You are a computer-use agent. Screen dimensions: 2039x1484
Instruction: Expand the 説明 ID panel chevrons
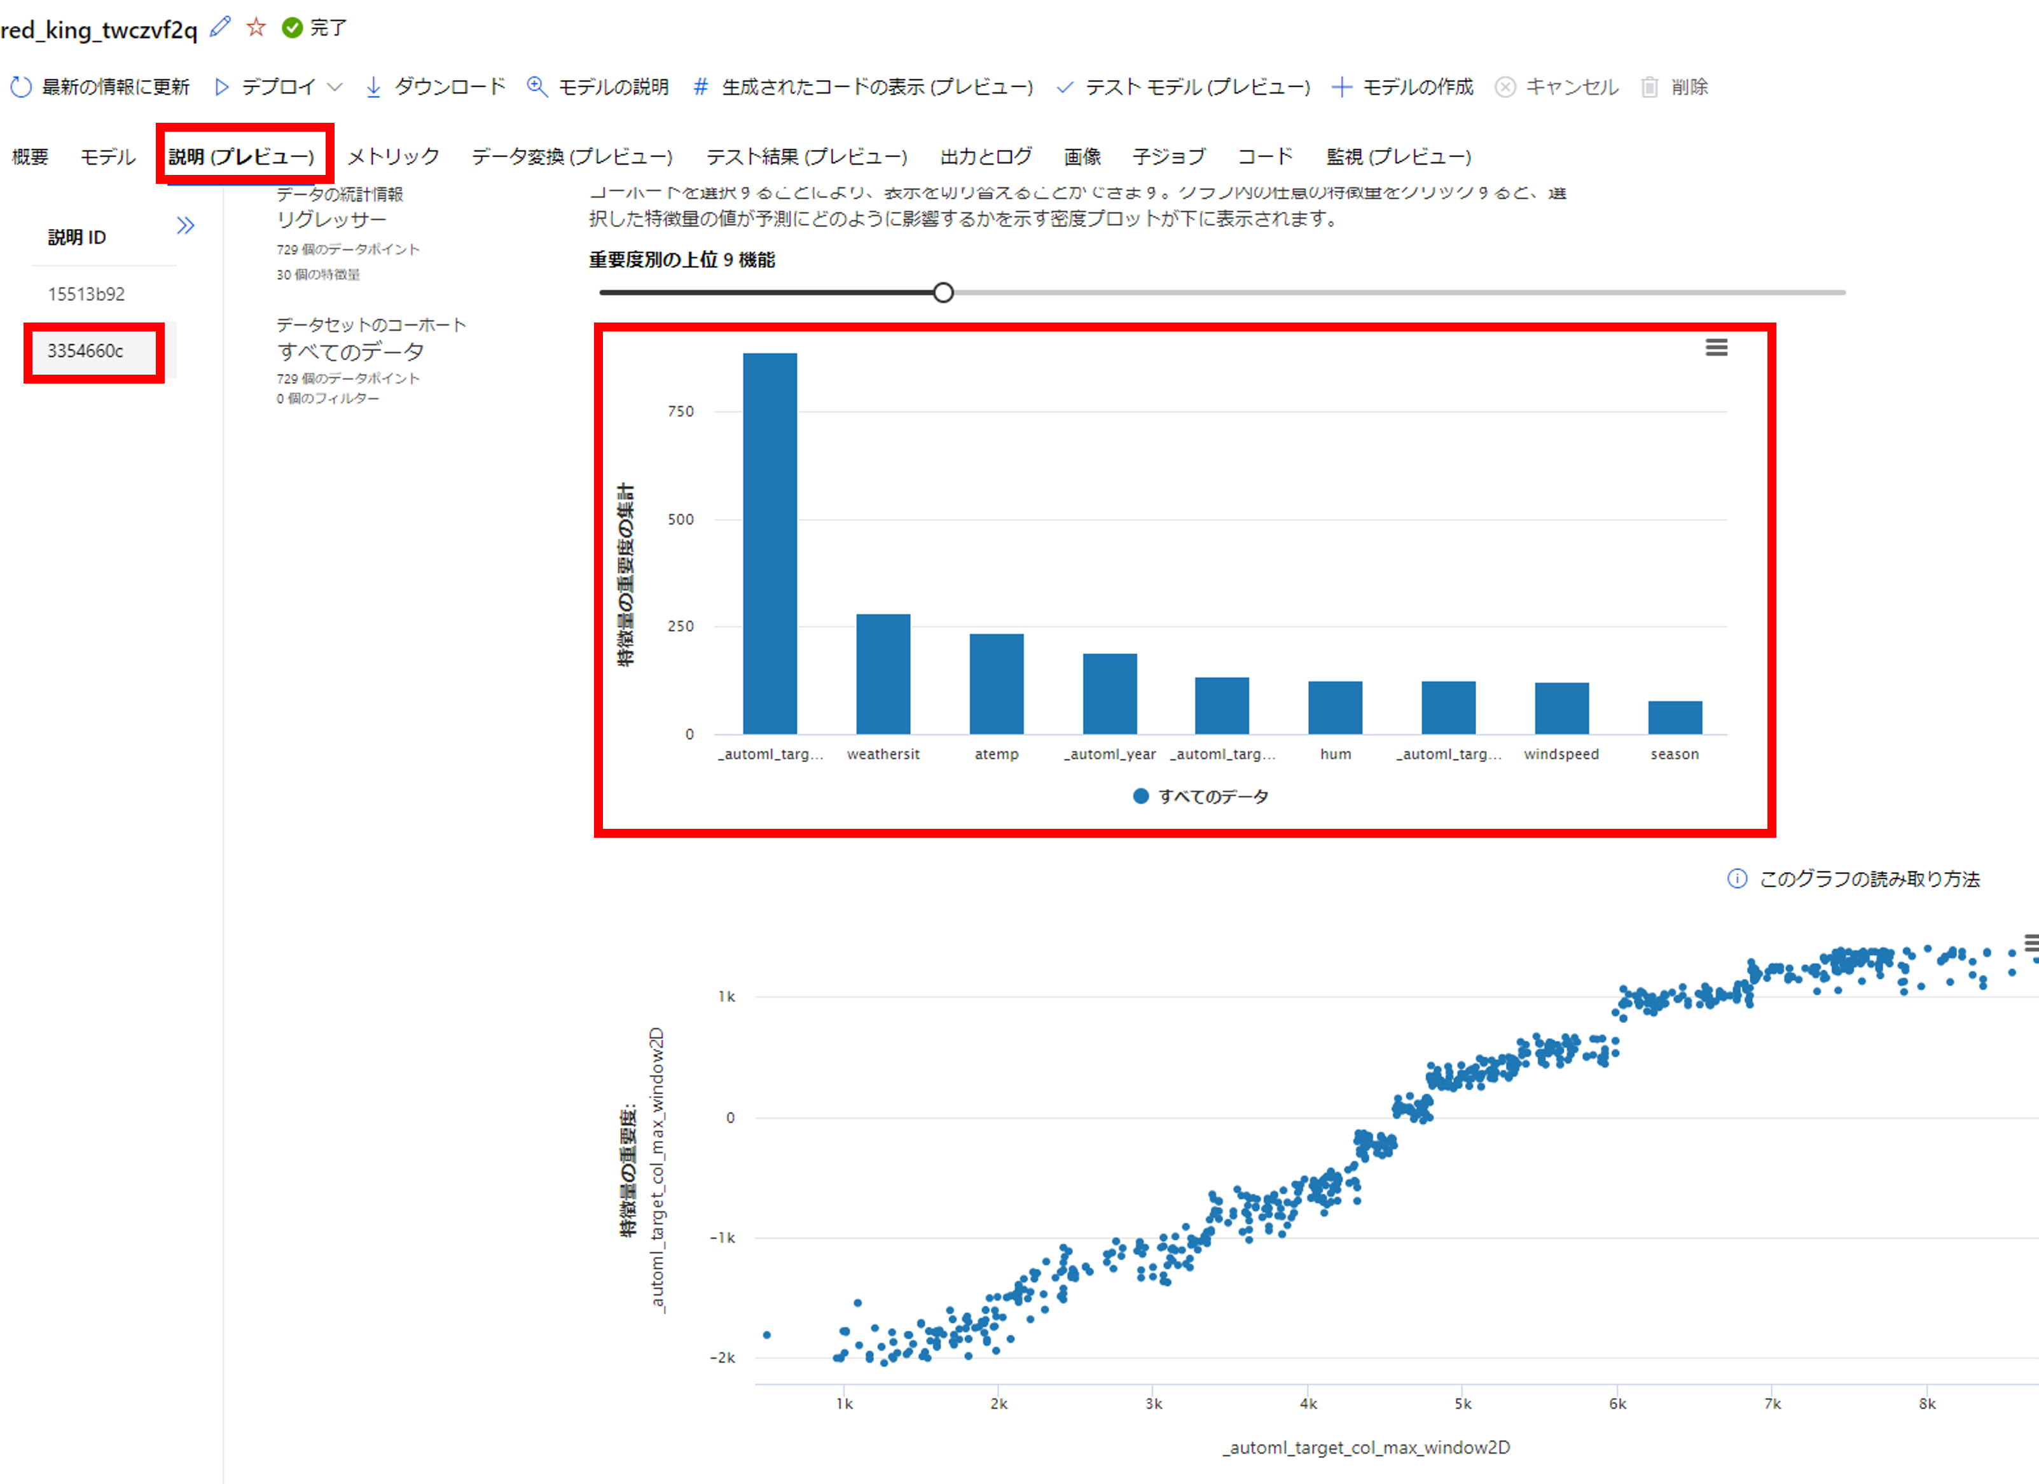point(185,225)
